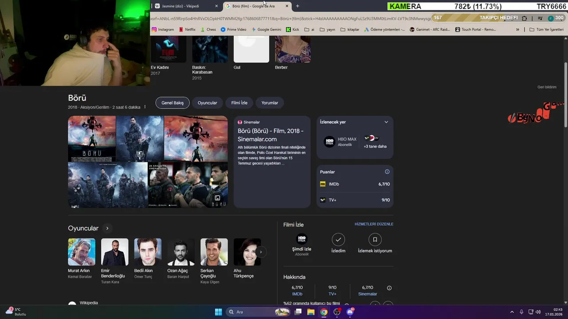Click the taskbar 'Ara' search box
Viewport: 568px width, 319px height.
[x=259, y=312]
